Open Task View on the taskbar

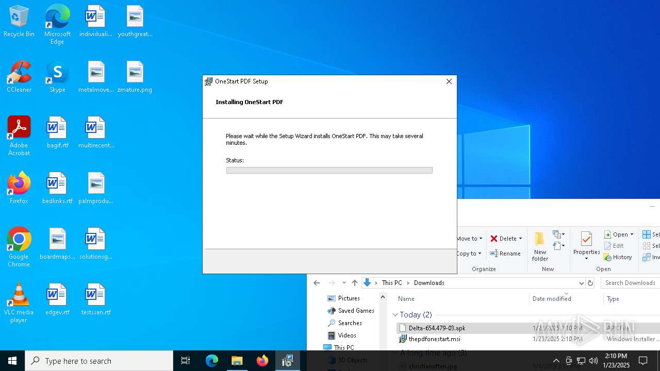coord(186,361)
